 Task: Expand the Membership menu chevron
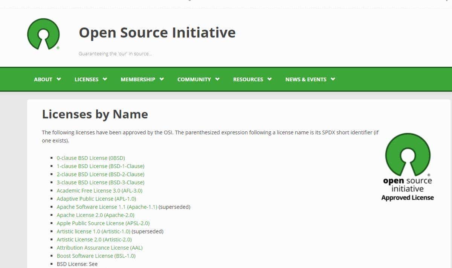[162, 79]
